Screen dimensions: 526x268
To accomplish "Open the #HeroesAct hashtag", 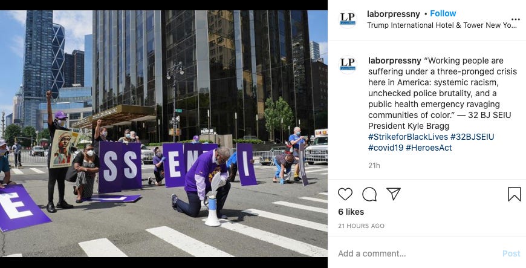I will (429, 148).
